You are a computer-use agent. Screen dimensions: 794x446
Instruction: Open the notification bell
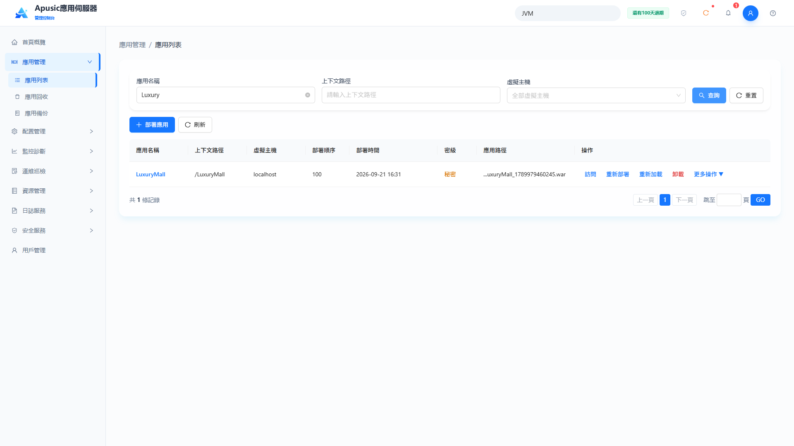(x=728, y=13)
